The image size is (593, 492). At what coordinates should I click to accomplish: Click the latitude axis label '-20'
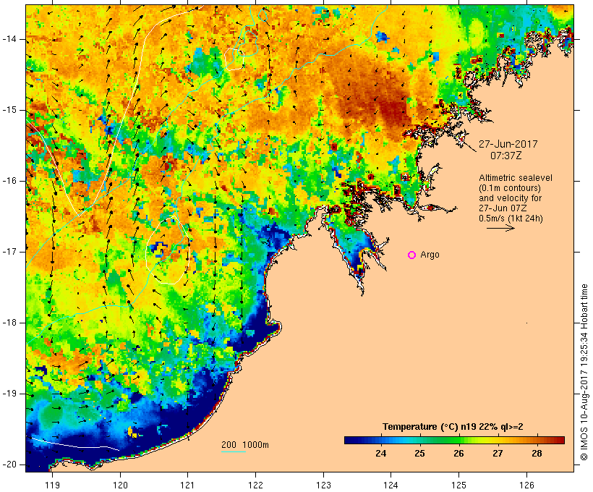pos(9,465)
